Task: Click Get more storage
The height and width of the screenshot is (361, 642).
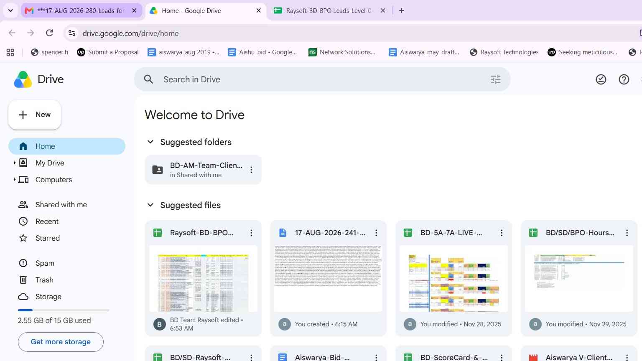Action: (x=61, y=342)
